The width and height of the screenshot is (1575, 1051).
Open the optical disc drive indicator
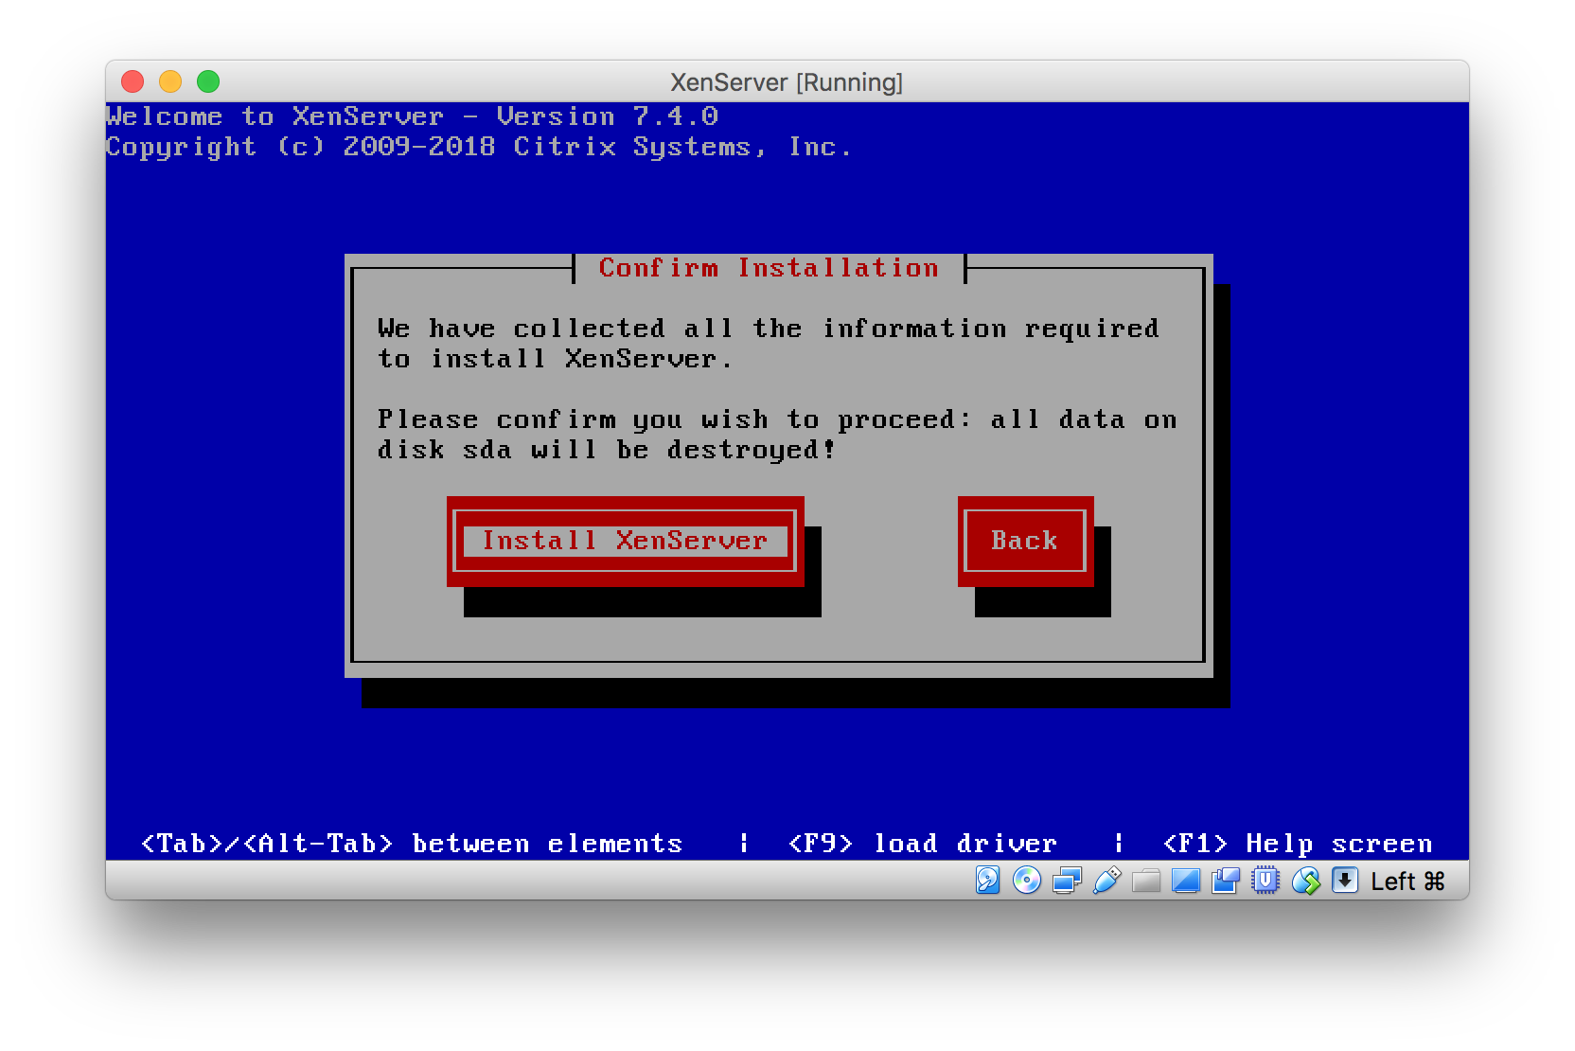tap(1027, 881)
